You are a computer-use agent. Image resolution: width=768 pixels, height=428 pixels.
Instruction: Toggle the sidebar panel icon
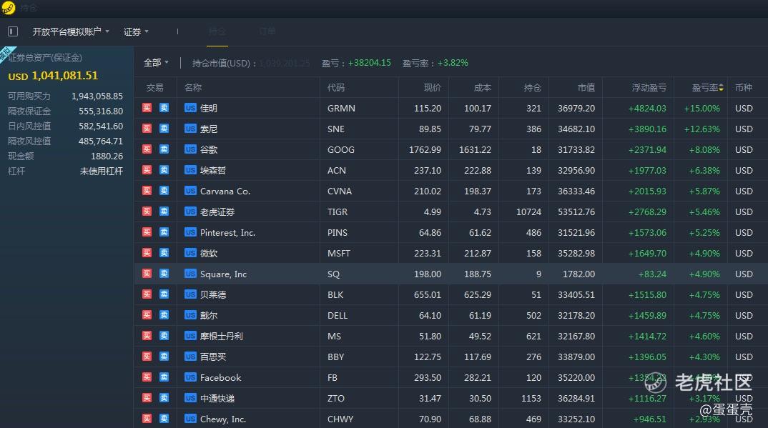click(13, 31)
